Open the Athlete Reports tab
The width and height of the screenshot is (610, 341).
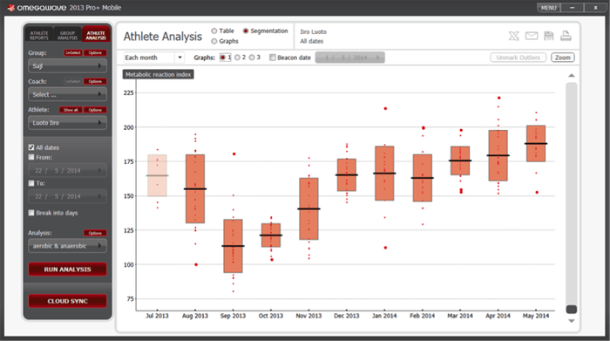click(39, 35)
